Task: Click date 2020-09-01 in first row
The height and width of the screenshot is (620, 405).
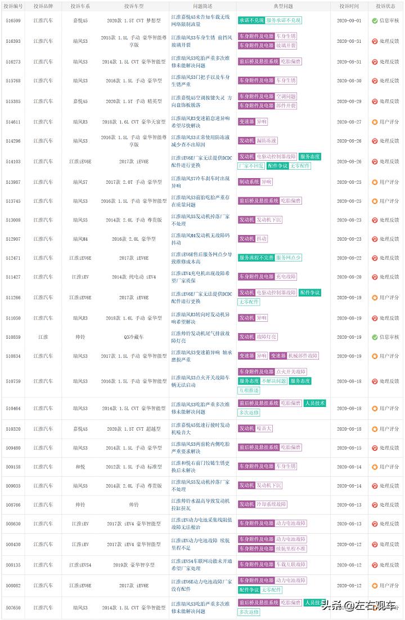Action: tap(349, 20)
